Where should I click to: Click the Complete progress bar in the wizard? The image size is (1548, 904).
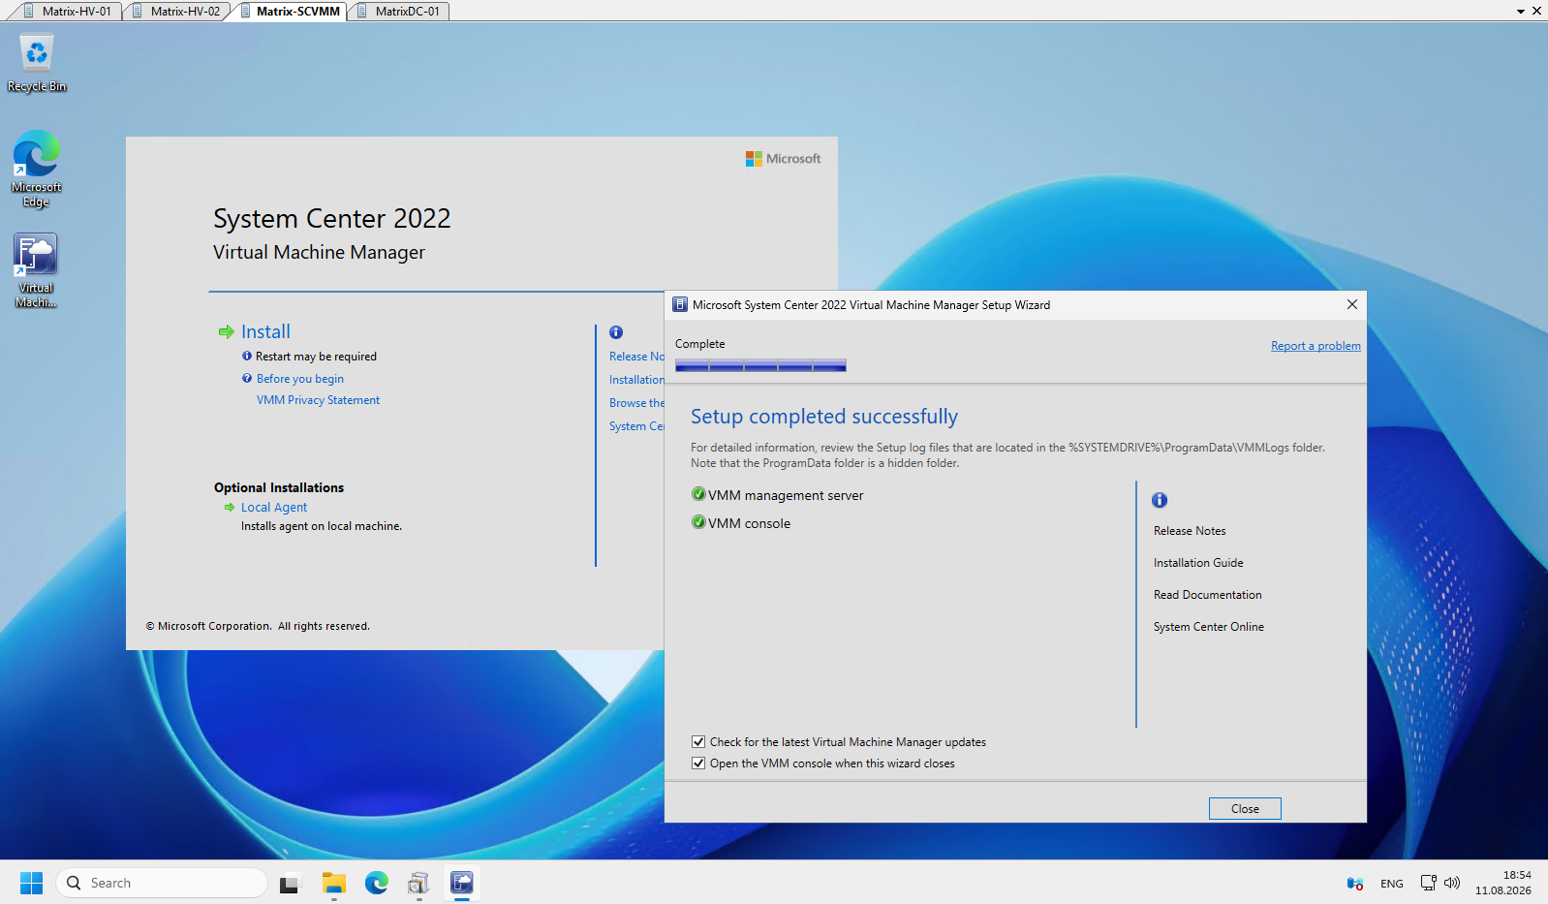coord(760,365)
